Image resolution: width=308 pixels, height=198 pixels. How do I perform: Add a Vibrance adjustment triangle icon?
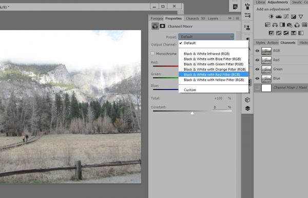[301, 17]
